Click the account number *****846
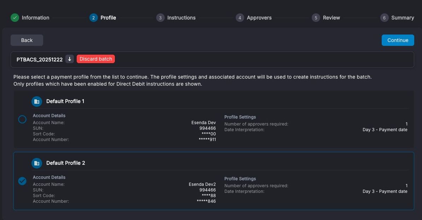 [x=206, y=201]
